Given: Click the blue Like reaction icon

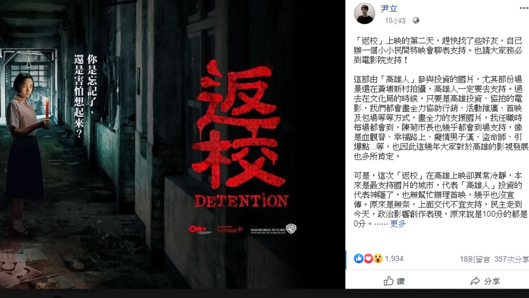Looking at the screenshot, I should point(359,259).
